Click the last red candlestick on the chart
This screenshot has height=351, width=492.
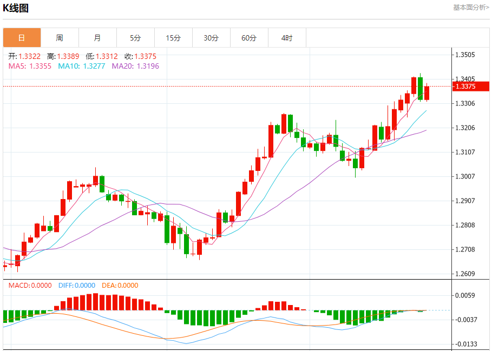(x=427, y=93)
